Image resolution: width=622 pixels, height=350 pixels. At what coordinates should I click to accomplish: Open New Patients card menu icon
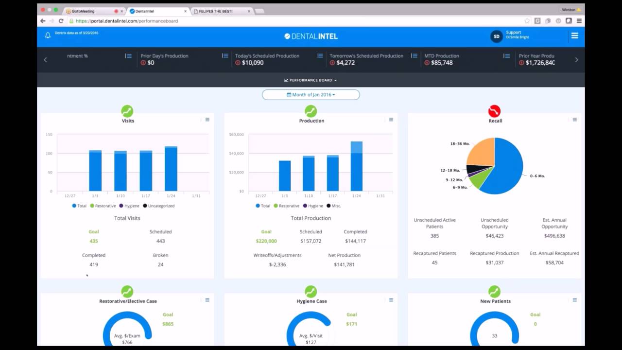tap(575, 300)
